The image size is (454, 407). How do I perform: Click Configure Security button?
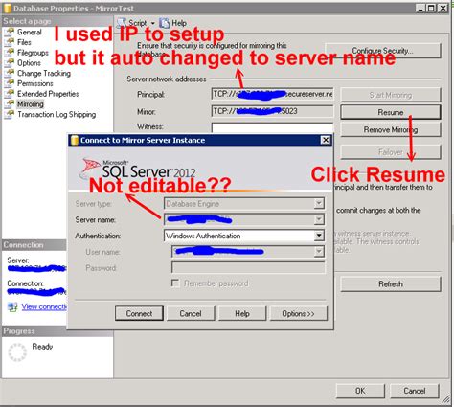coord(383,51)
